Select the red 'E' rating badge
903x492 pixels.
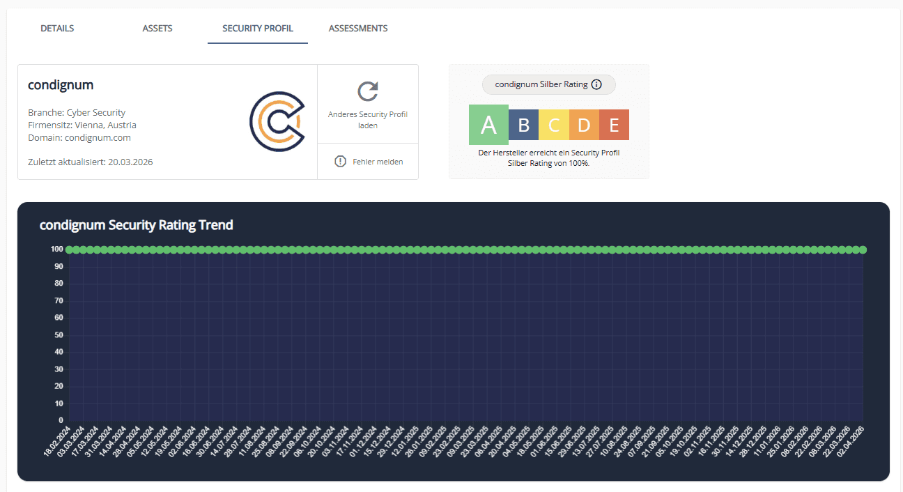614,124
